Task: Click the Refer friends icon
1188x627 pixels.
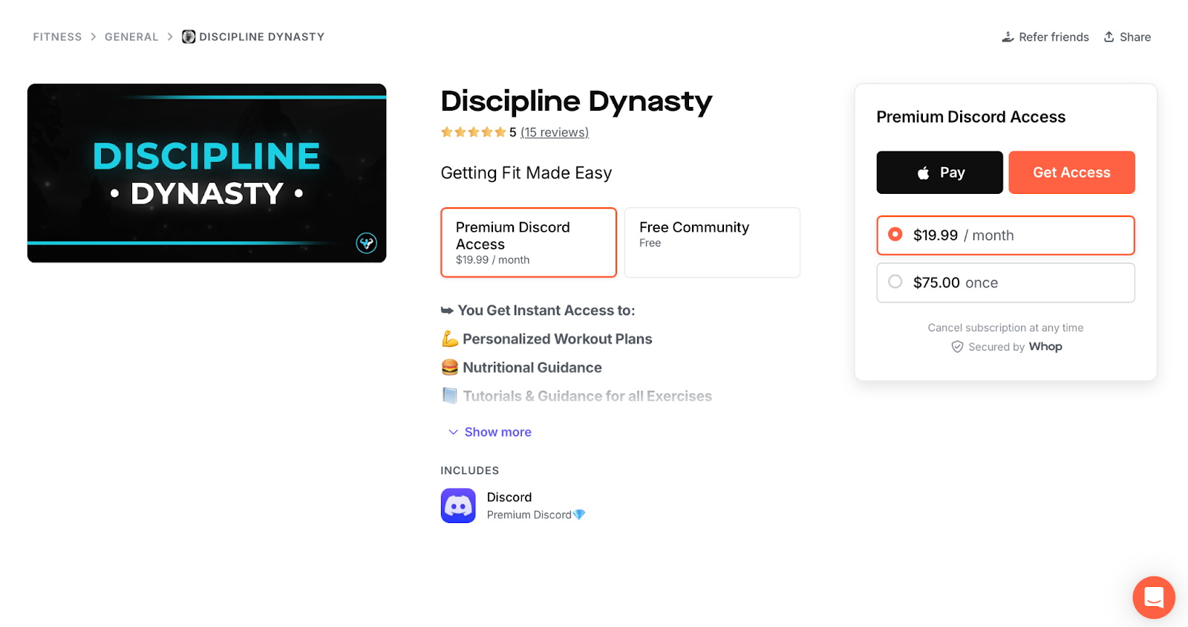Action: pos(1008,37)
